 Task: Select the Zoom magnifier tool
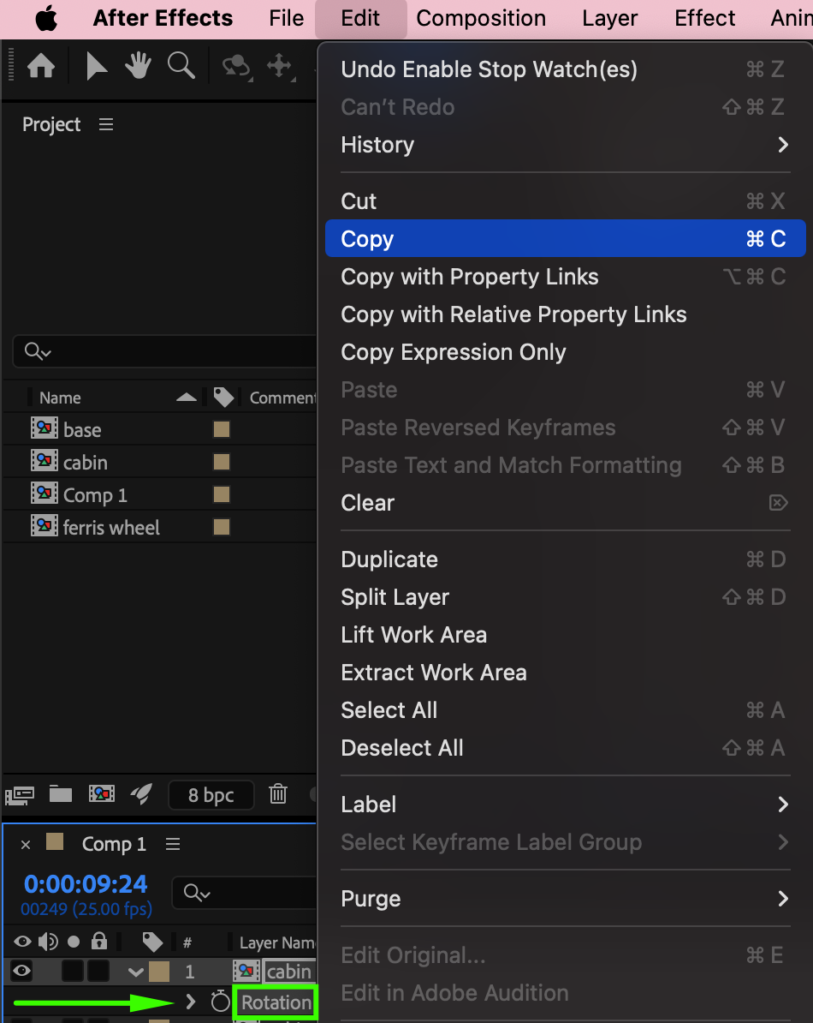tap(181, 66)
